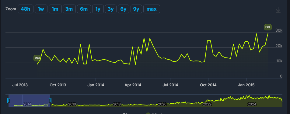Click the Oct 2014 axis label
This screenshot has width=290, height=114.
(x=208, y=85)
